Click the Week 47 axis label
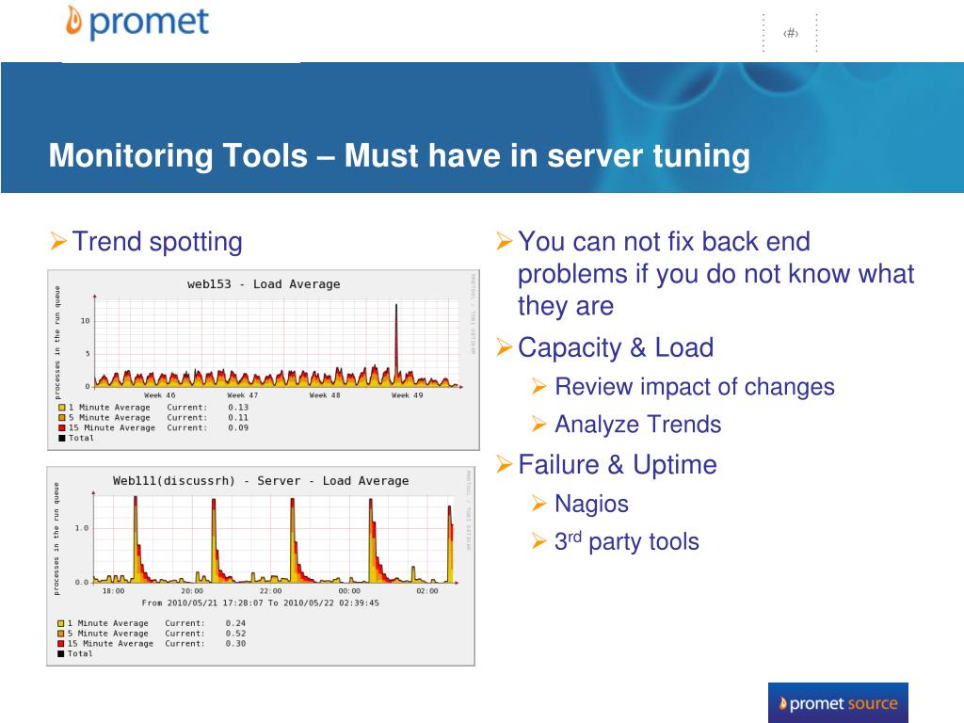964x723 pixels. (243, 395)
